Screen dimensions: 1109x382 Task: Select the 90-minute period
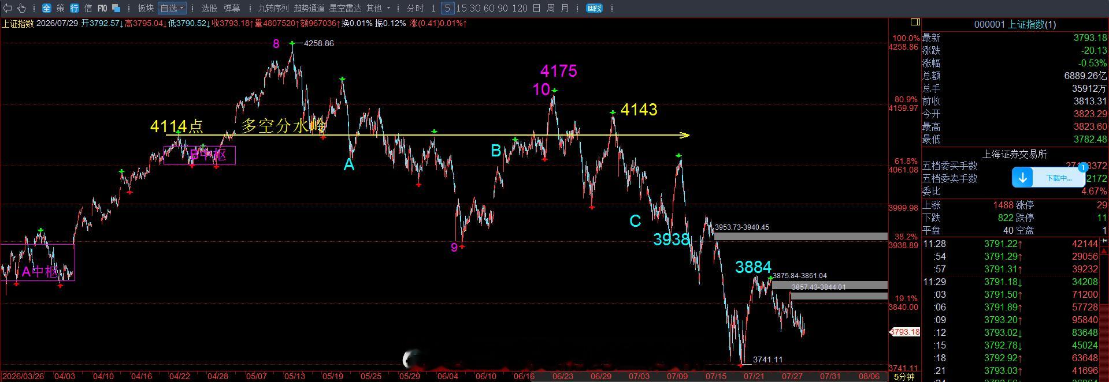[x=503, y=8]
